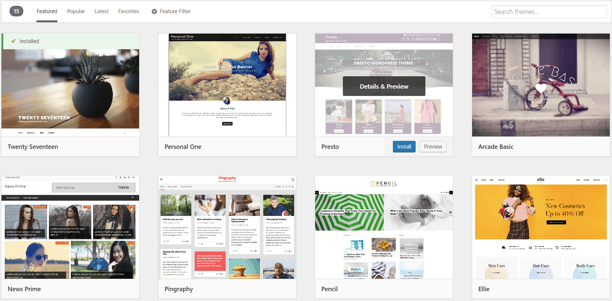Switch to the Popular tab

pyautogui.click(x=76, y=11)
